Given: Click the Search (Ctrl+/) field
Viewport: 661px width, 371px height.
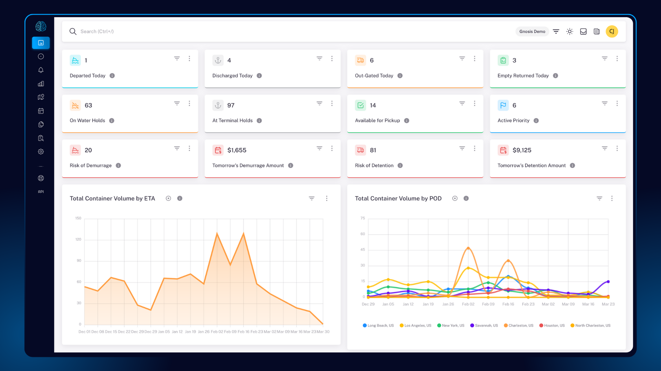Looking at the screenshot, I should (97, 32).
